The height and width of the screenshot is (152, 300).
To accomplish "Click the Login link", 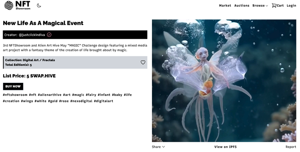I will point(291,5).
